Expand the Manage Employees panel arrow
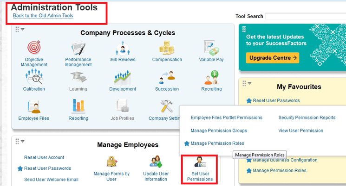The width and height of the screenshot is (346, 186). 22,141
